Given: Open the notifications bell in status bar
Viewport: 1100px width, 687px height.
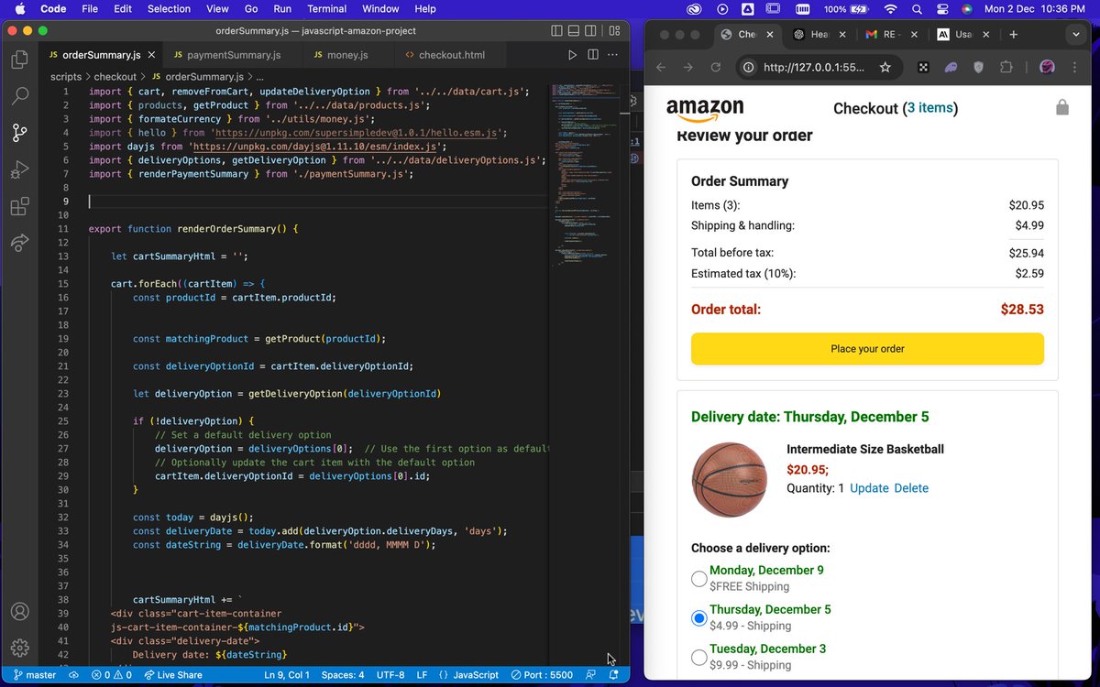Looking at the screenshot, I should [613, 675].
